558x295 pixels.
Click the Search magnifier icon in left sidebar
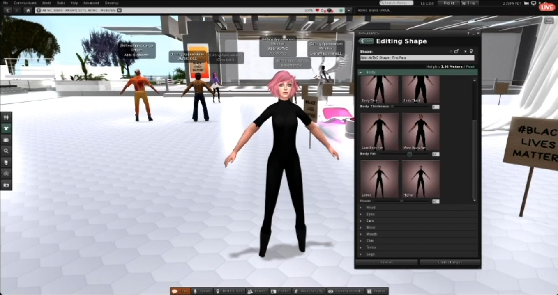pyautogui.click(x=6, y=151)
